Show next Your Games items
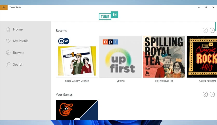The image size is (217, 125). pyautogui.click(x=212, y=94)
